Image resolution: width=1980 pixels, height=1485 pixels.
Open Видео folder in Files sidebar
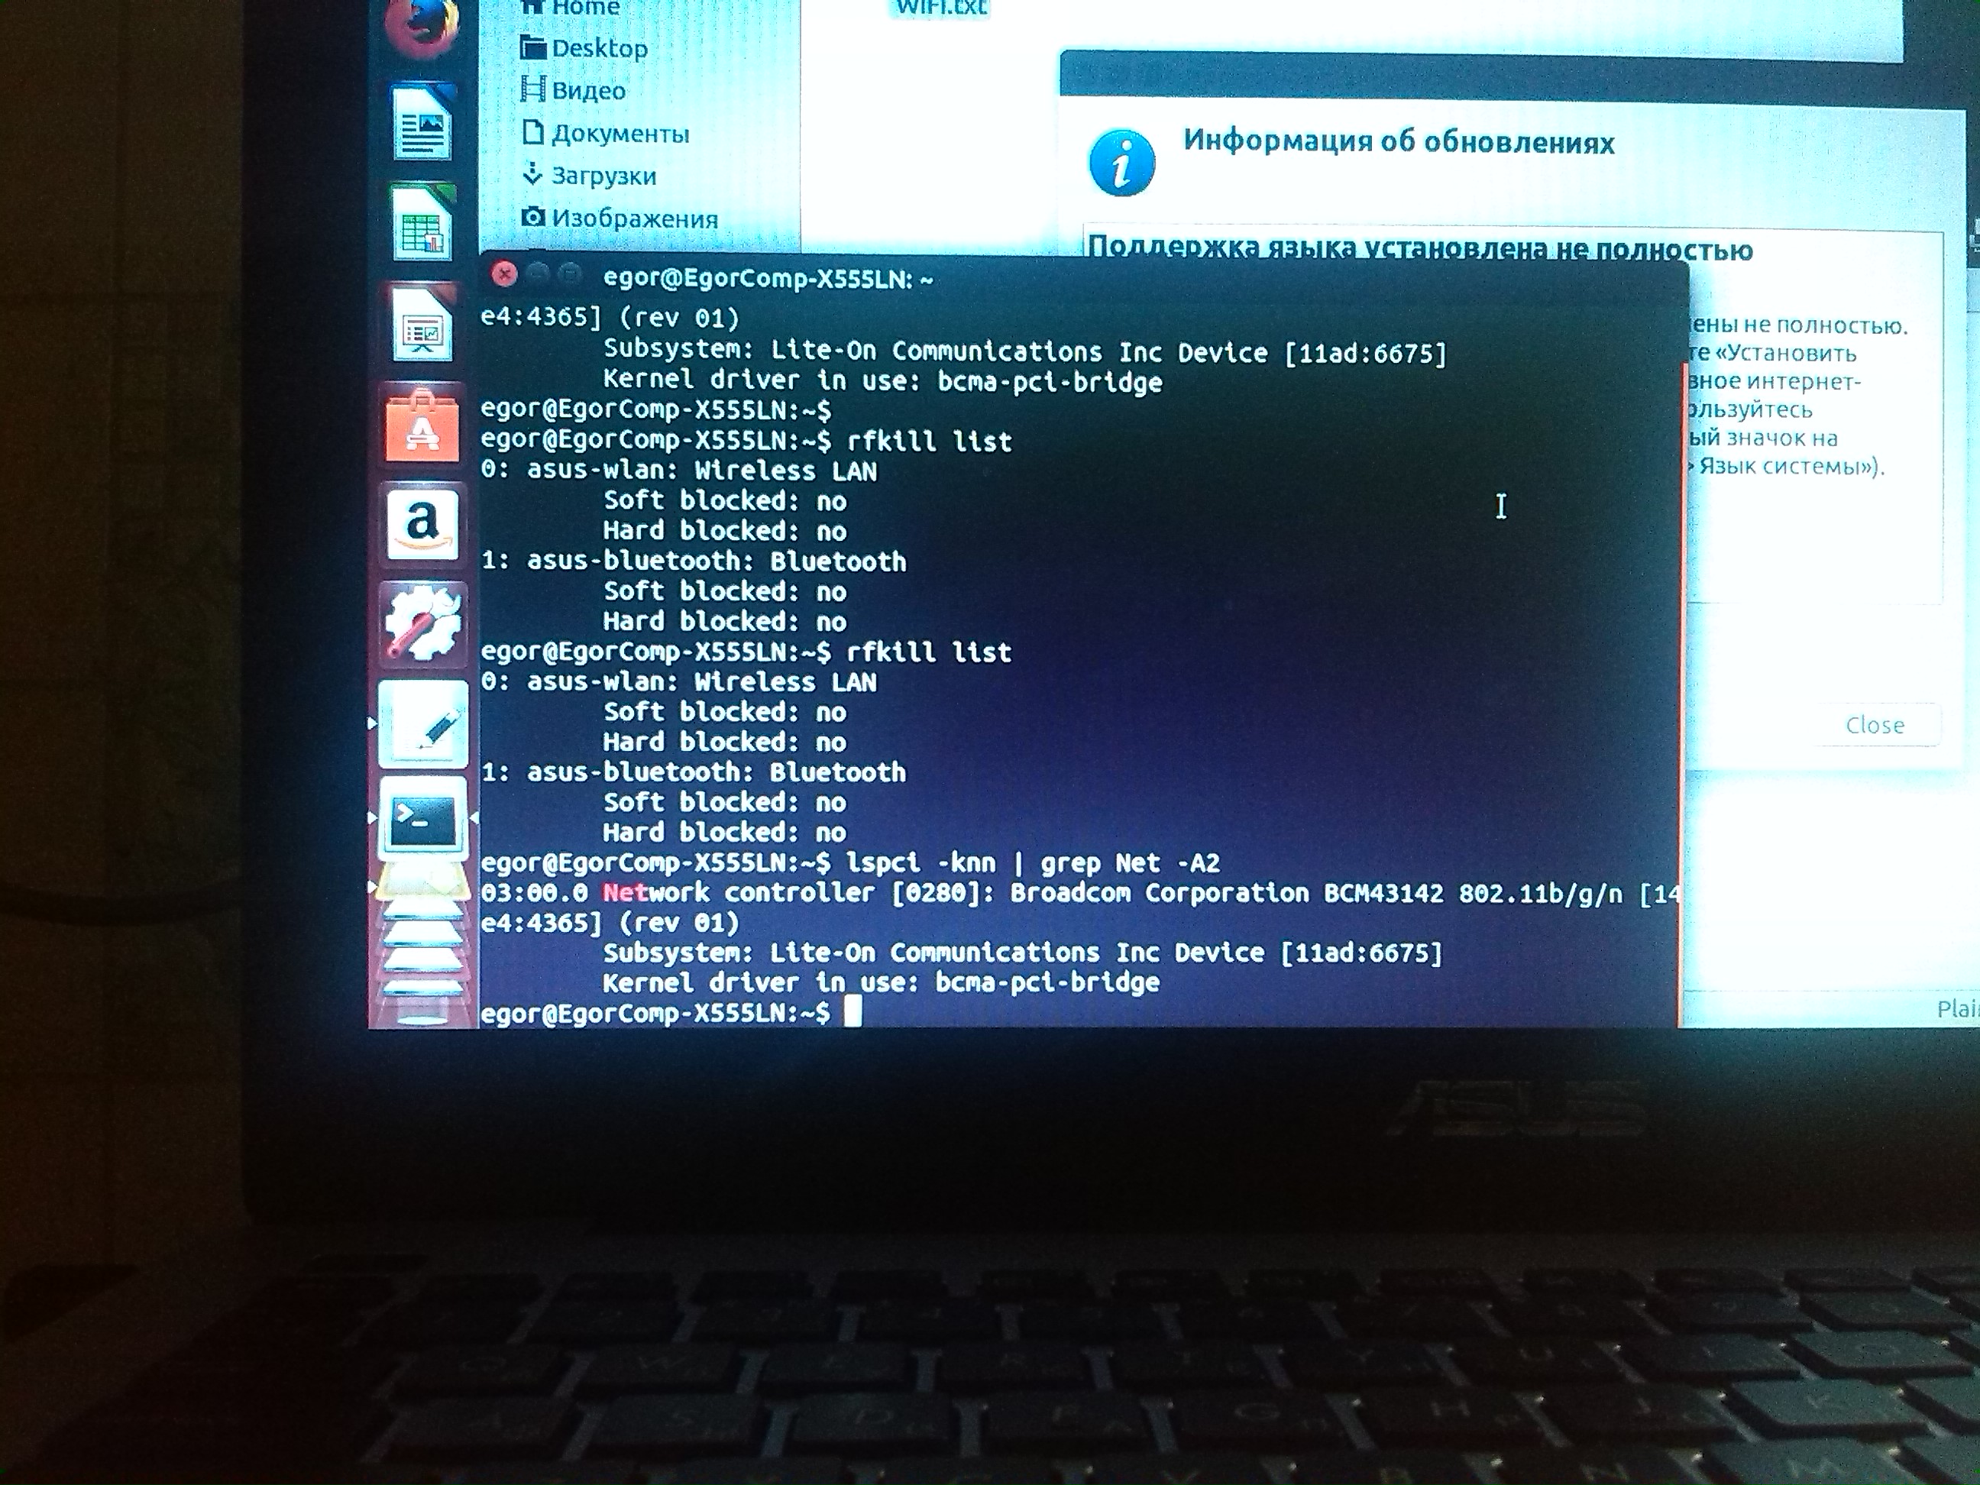(x=574, y=90)
